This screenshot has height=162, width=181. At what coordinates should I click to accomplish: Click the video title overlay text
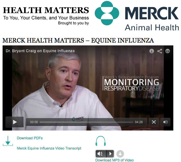coord(40,51)
